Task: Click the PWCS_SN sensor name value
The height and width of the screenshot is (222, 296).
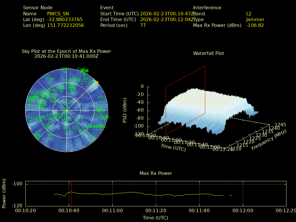Action: tap(58, 14)
